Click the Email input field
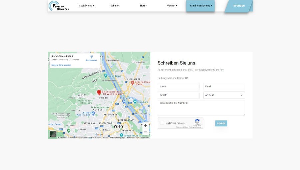Image resolution: width=300 pixels, height=170 pixels. coord(224,86)
